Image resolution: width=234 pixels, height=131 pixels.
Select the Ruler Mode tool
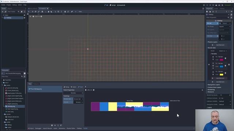[x=52, y=12]
